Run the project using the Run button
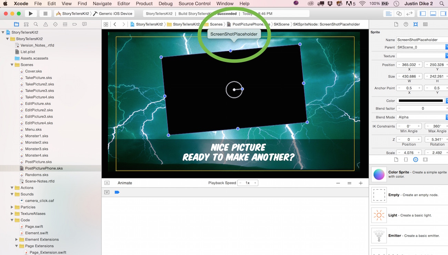This screenshot has height=255, width=448. 30,13
